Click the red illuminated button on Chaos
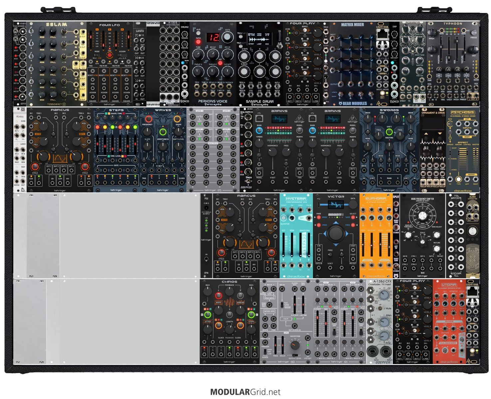The height and width of the screenshot is (399, 491). click(218, 296)
